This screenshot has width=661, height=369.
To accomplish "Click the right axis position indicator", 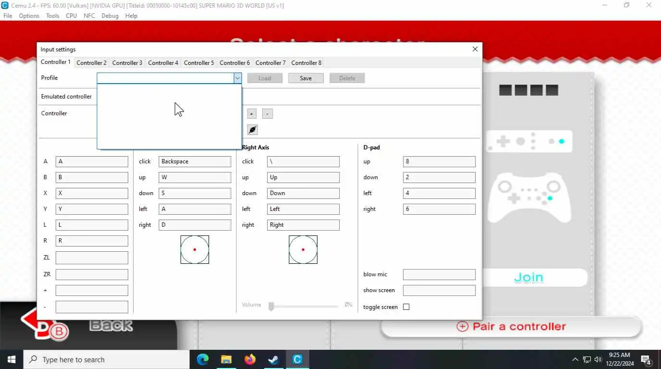I will (x=303, y=249).
